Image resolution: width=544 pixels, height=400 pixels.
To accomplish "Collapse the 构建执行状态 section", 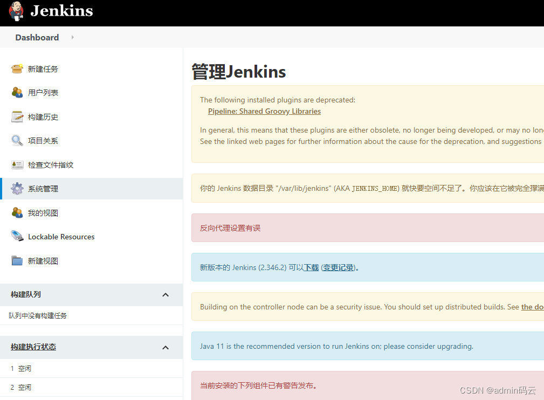I will [166, 347].
